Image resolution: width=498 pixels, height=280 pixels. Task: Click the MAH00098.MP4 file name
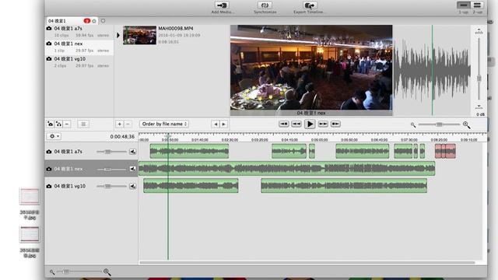(x=176, y=28)
